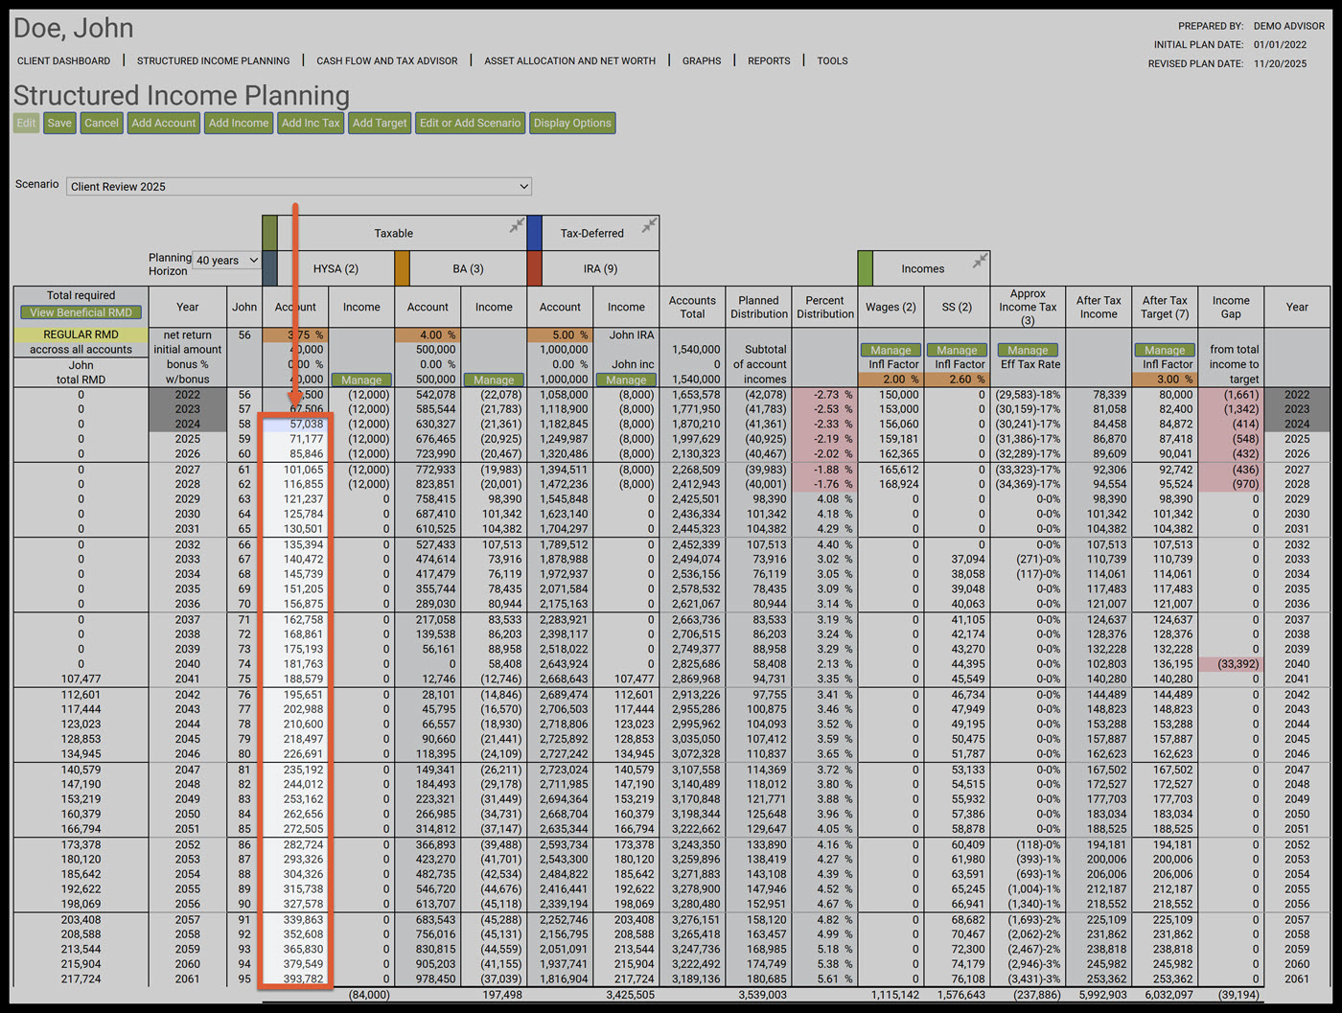Select the highlighted HYSA cell 57,038

click(295, 424)
